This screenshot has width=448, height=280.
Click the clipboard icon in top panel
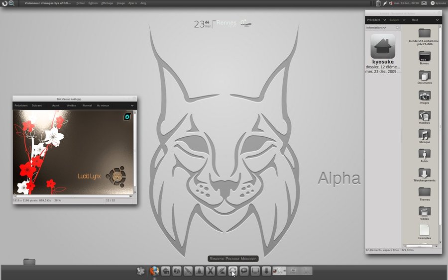378,3
